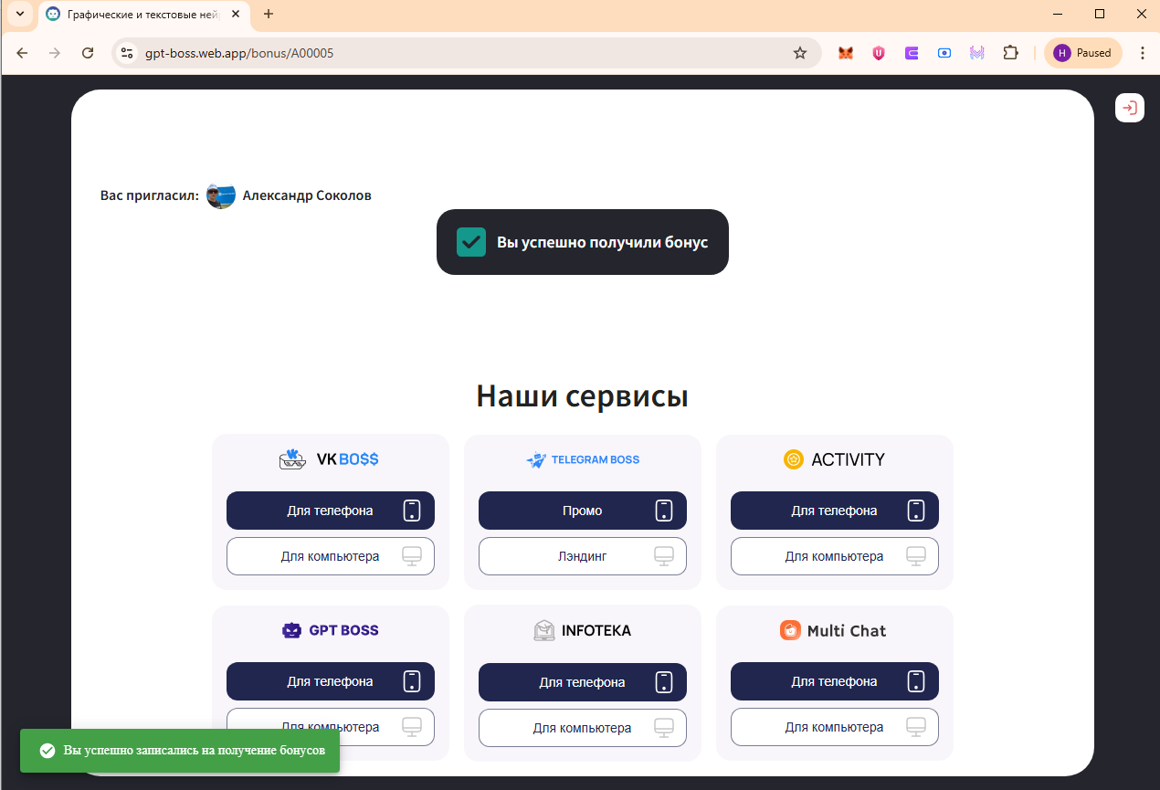Image resolution: width=1160 pixels, height=790 pixels.
Task: Go back to previous page
Action: [22, 53]
